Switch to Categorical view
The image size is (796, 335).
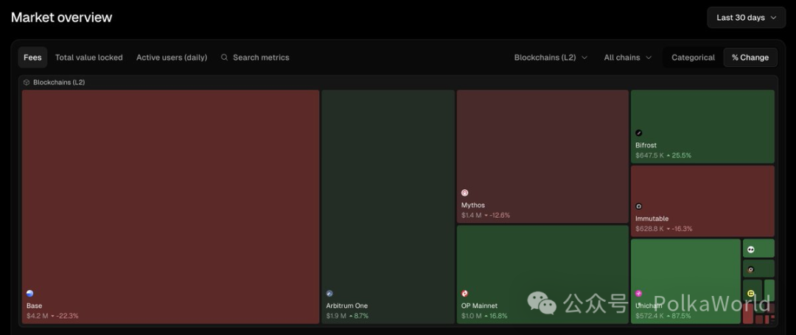point(693,57)
